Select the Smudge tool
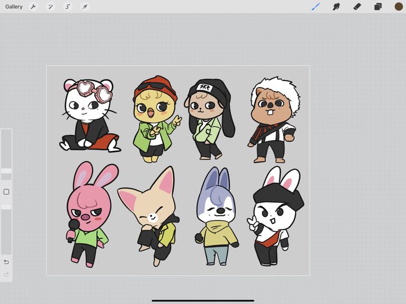 coord(336,7)
